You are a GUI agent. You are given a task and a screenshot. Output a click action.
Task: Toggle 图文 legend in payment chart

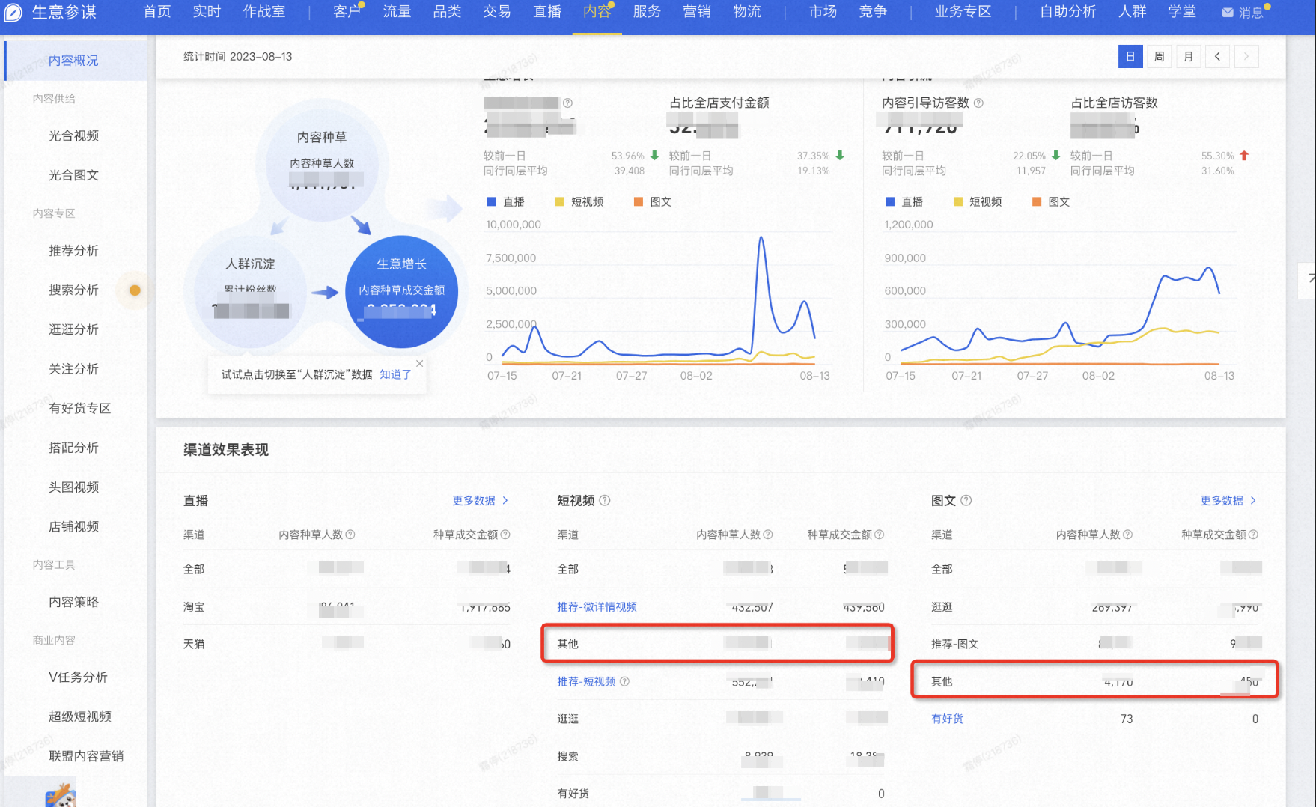point(652,201)
